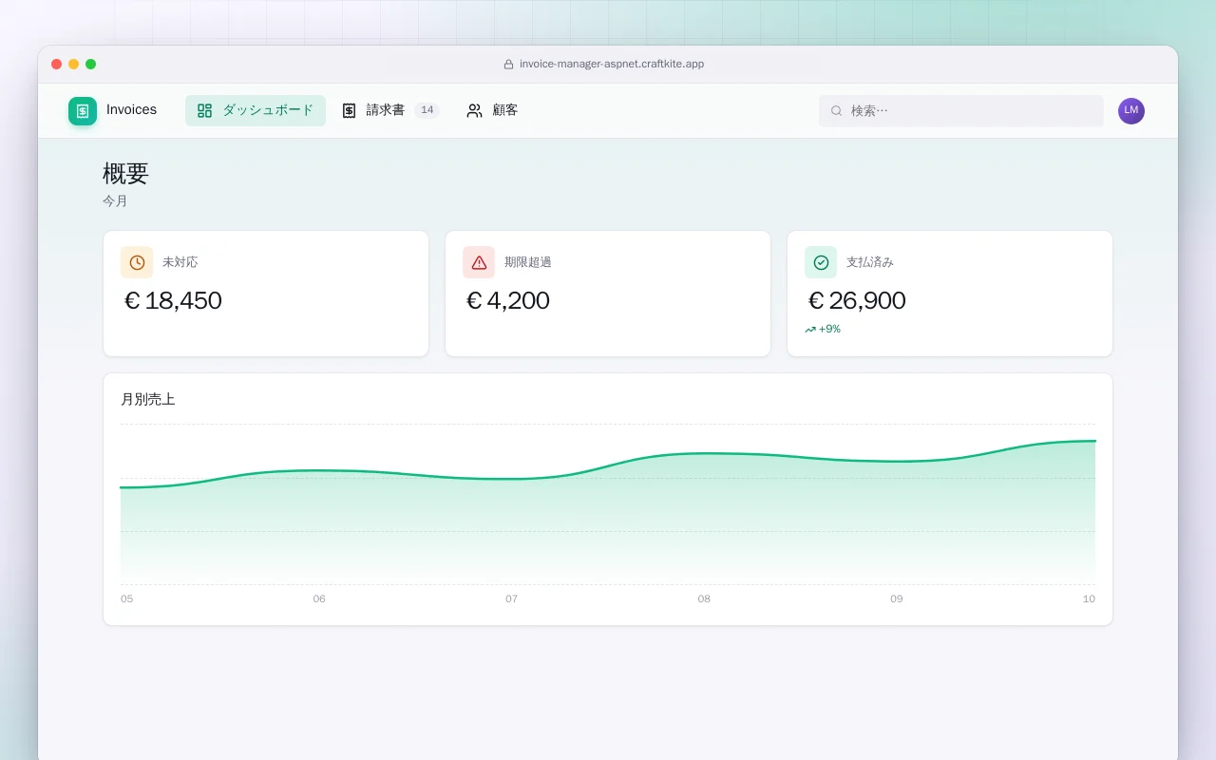Image resolution: width=1216 pixels, height=760 pixels.
Task: Click the people icon beside 顧客
Action: tap(475, 110)
